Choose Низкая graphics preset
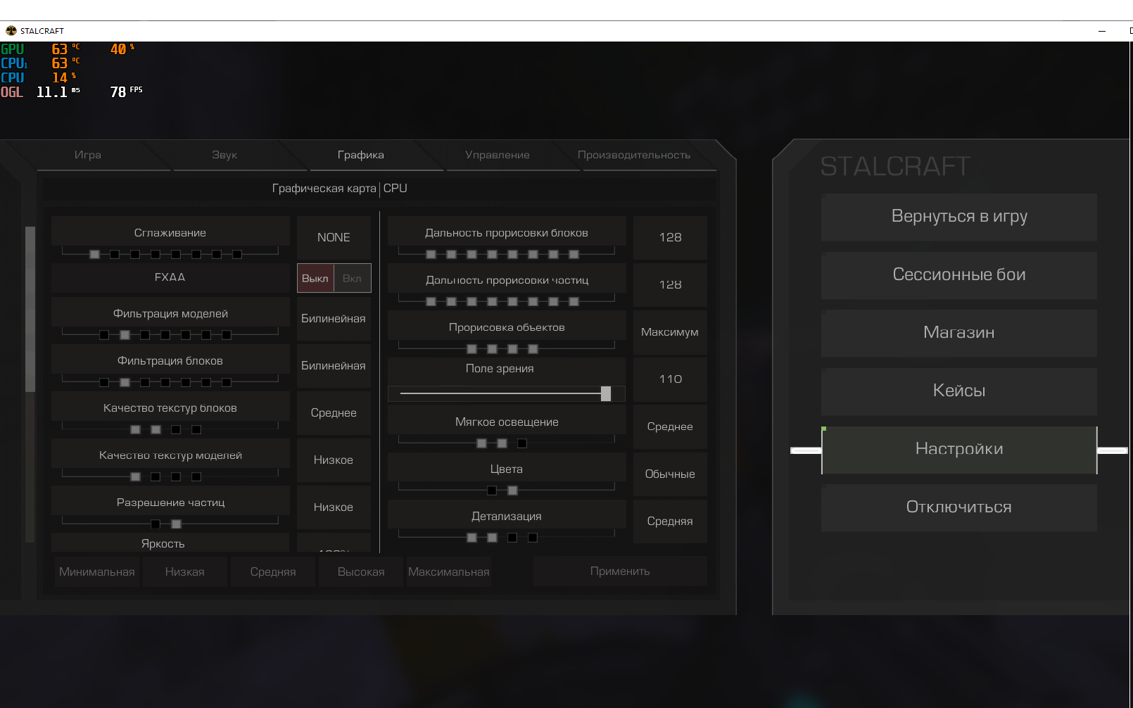The image size is (1133, 708). 185,572
